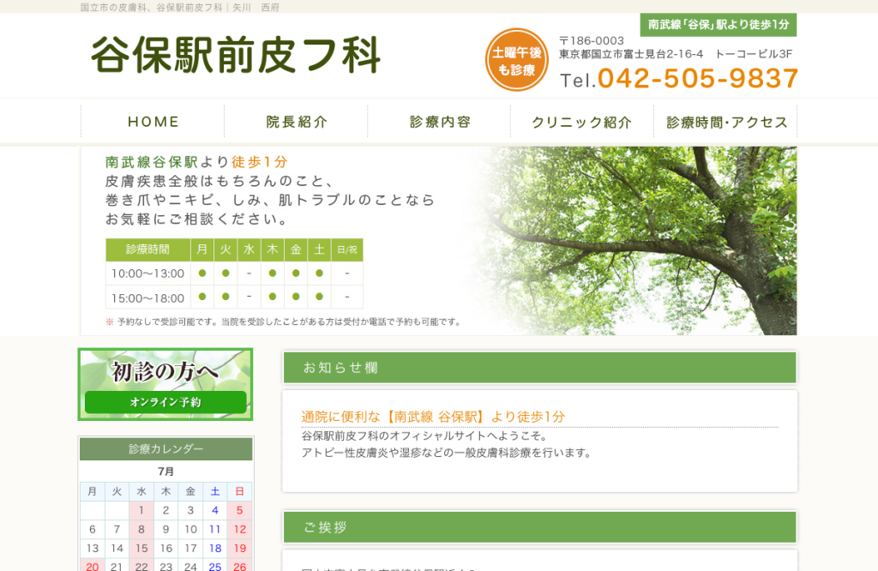Click the お知らせ欄 section header

540,368
